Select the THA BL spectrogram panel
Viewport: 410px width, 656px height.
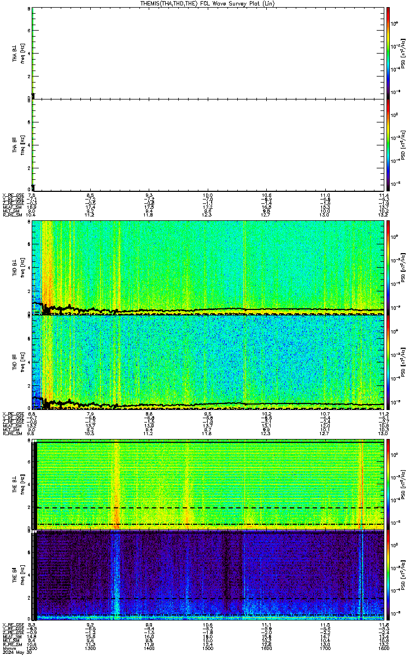[208, 52]
